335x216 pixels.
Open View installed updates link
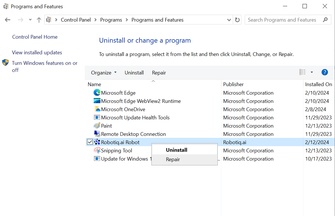pyautogui.click(x=37, y=53)
